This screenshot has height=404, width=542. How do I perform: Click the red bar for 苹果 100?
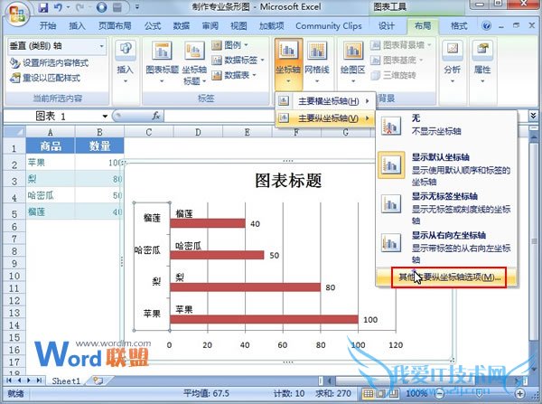click(x=264, y=319)
